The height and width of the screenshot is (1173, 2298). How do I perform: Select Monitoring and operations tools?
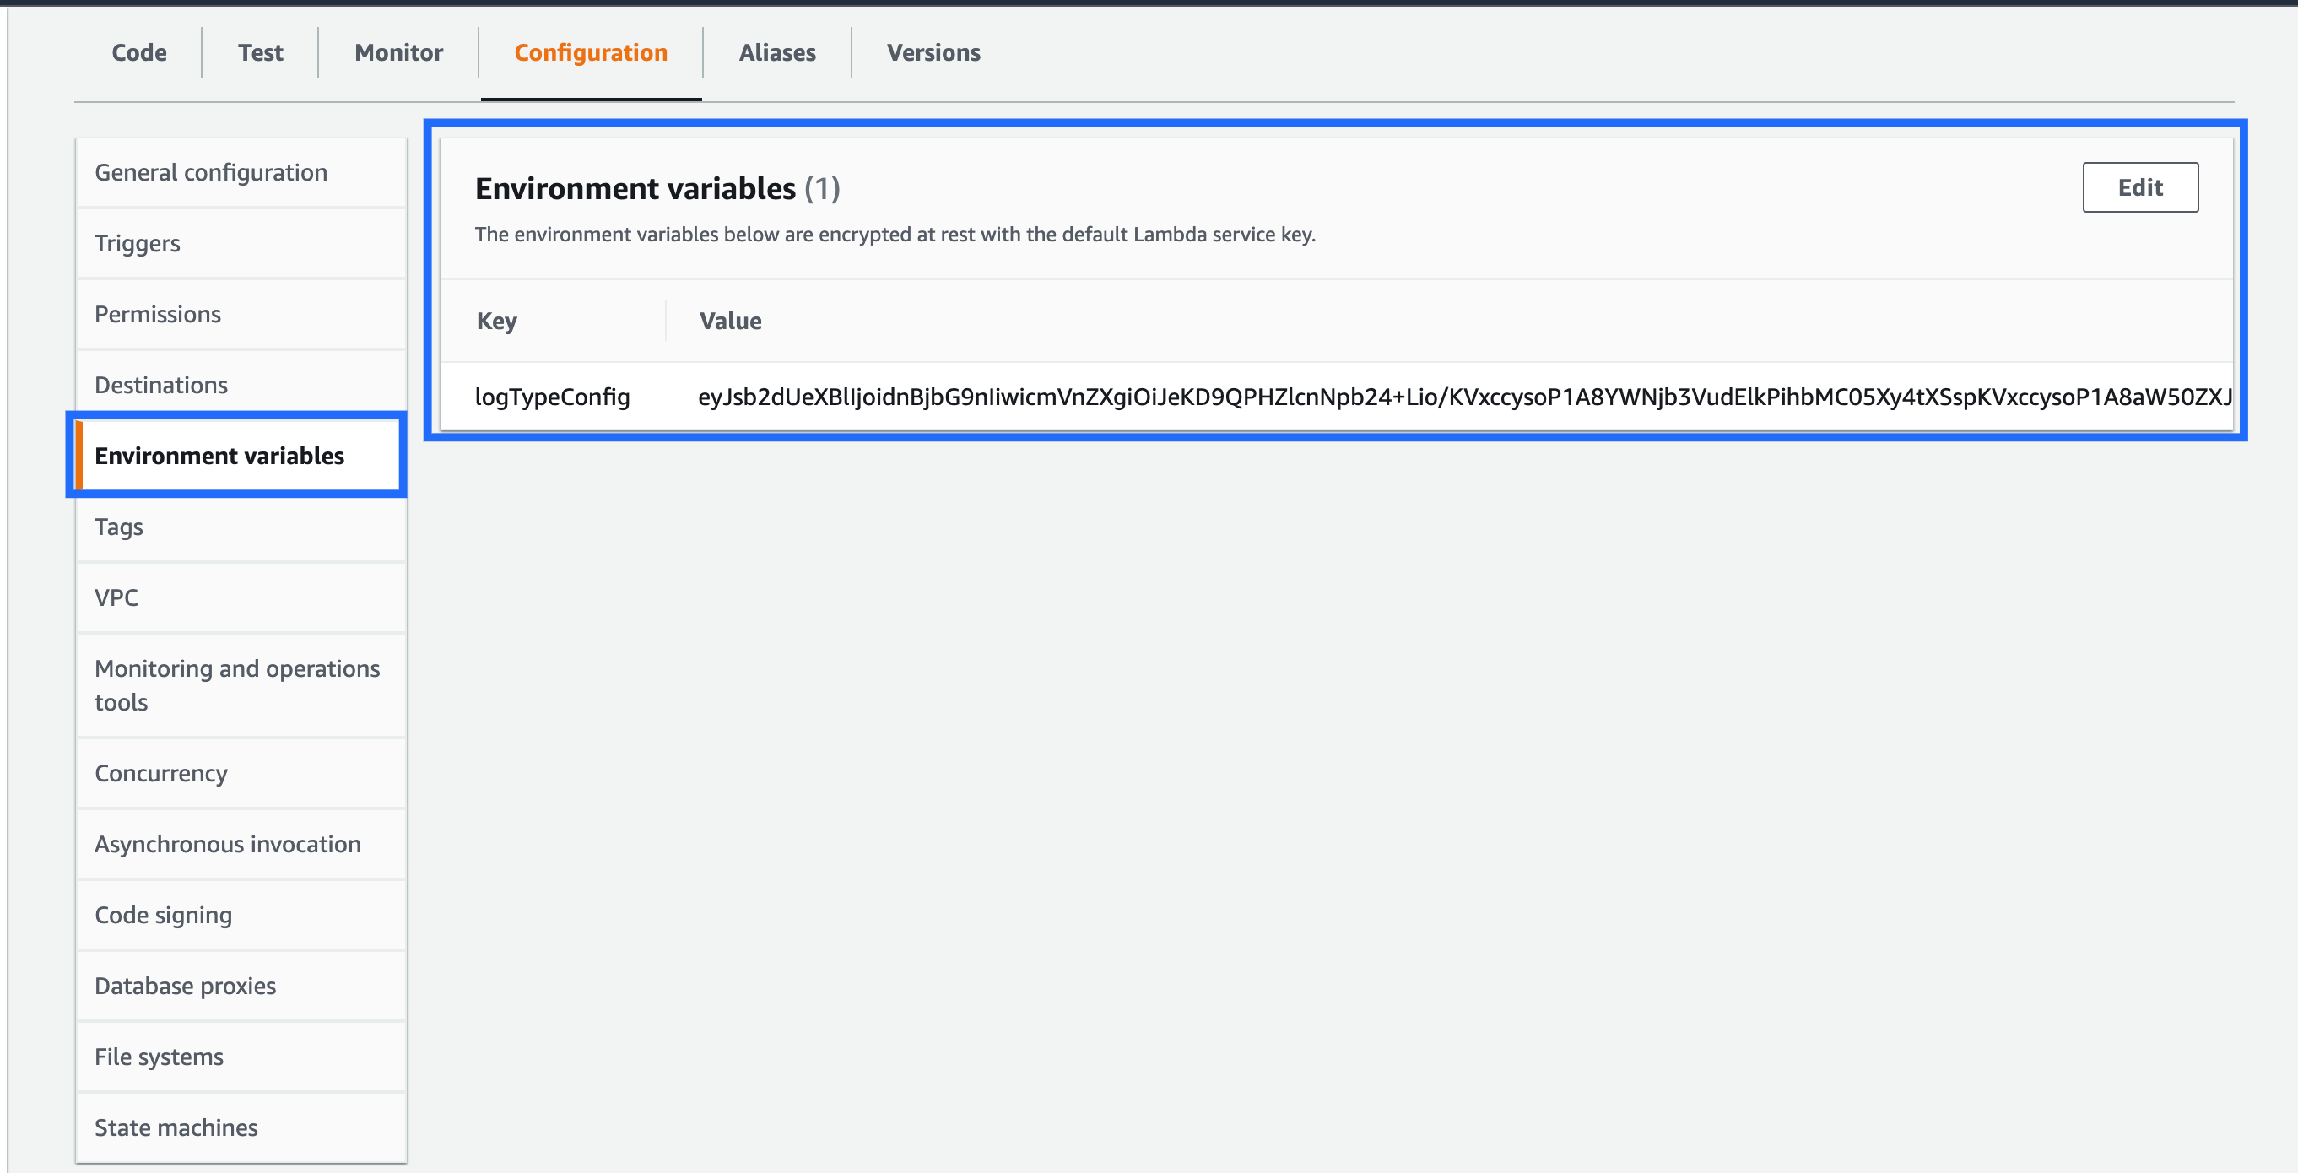pyautogui.click(x=237, y=685)
